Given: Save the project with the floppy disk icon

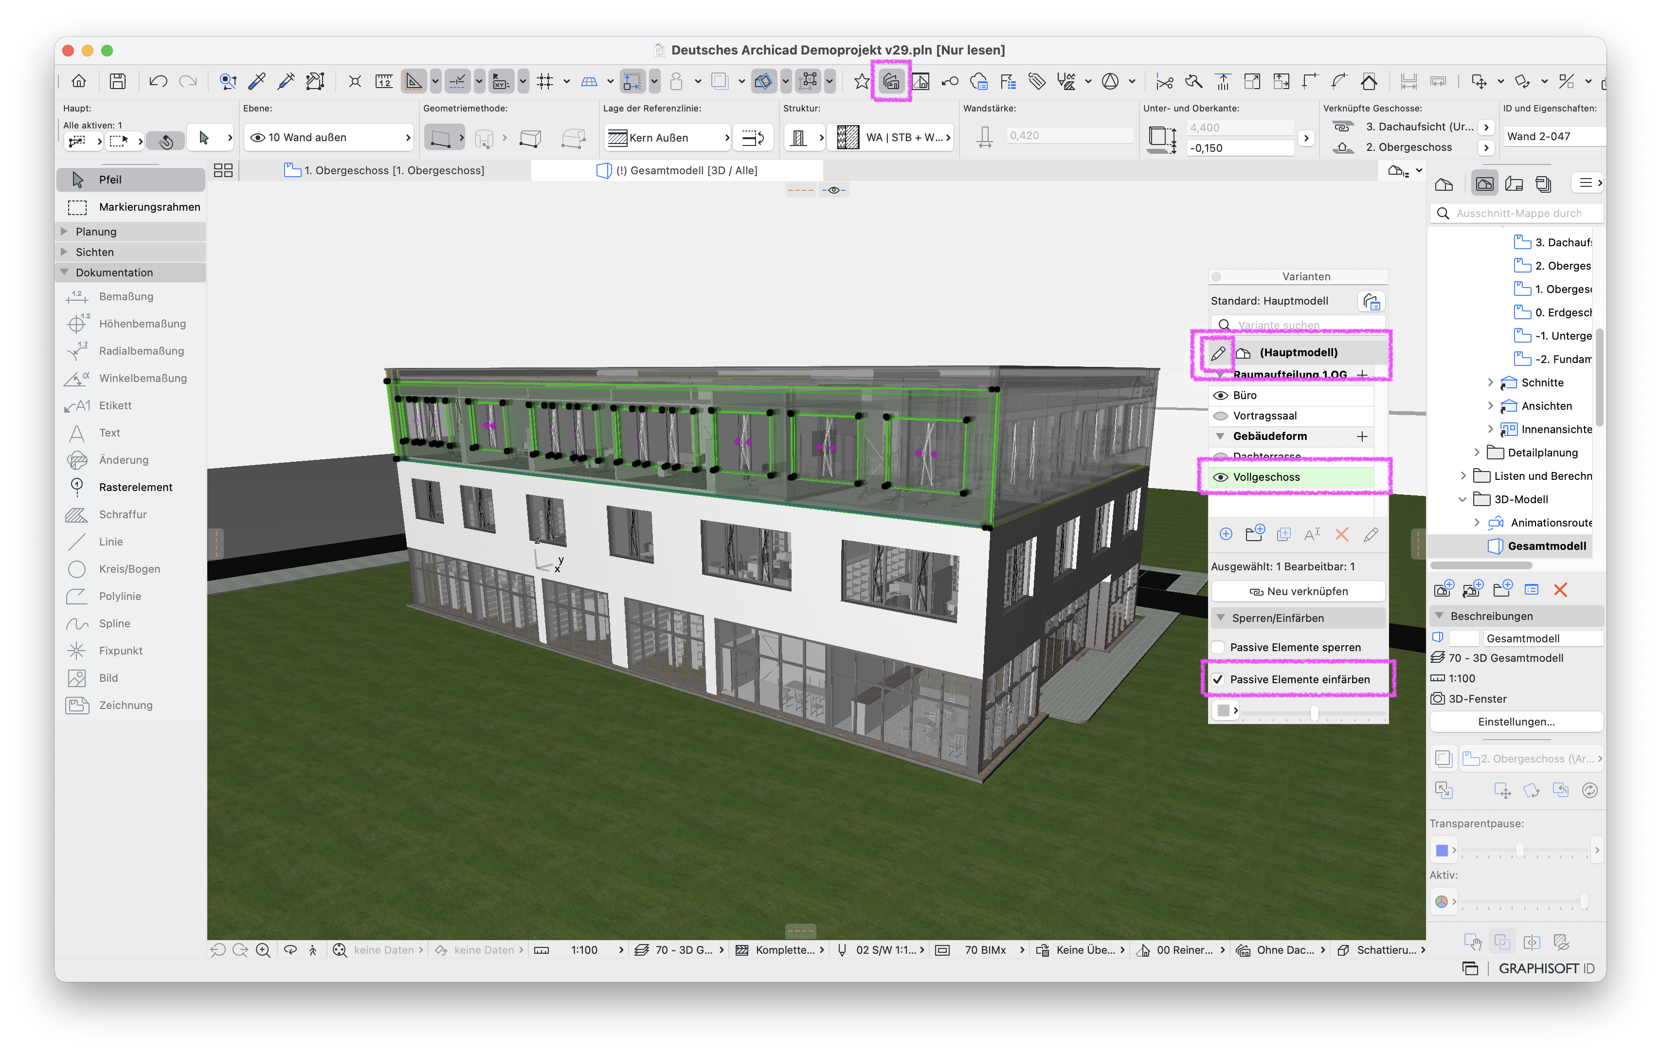Looking at the screenshot, I should [x=118, y=81].
